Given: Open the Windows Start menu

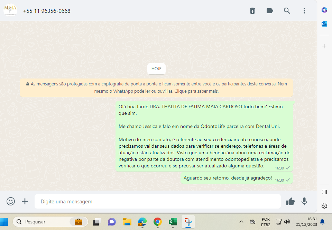Looking at the screenshot, I should pos(4,222).
